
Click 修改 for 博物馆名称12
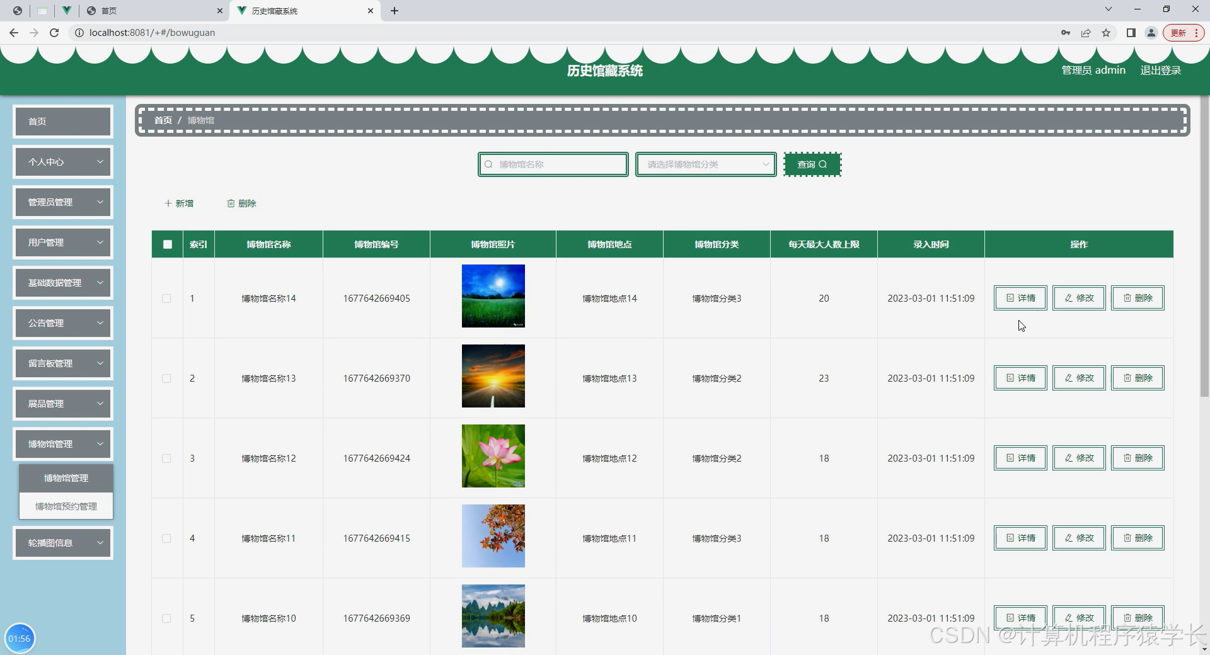click(1079, 458)
